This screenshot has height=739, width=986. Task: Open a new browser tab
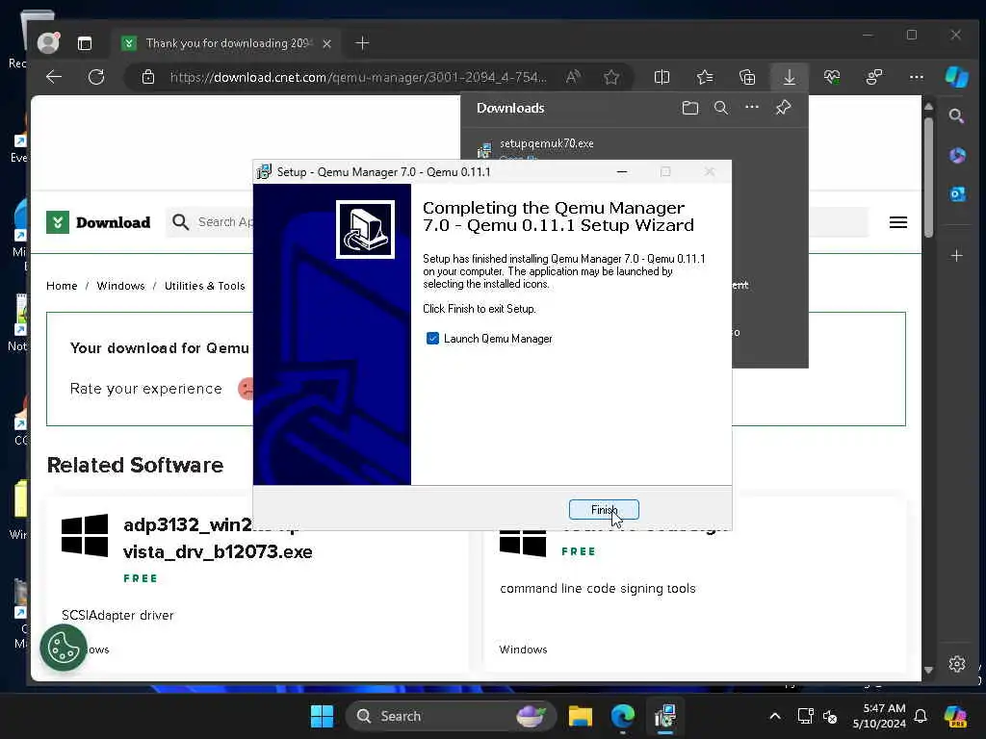pos(362,43)
